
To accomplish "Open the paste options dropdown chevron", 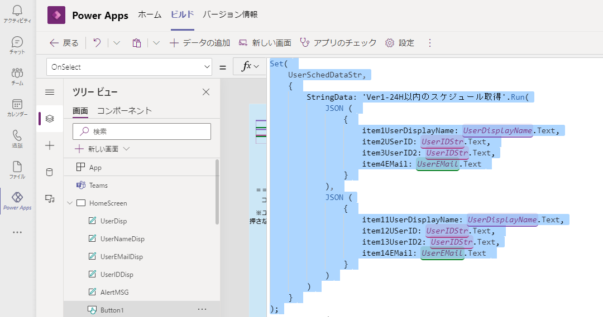I will pos(156,43).
